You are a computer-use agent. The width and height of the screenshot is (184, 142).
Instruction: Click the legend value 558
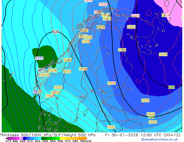coord(60,141)
